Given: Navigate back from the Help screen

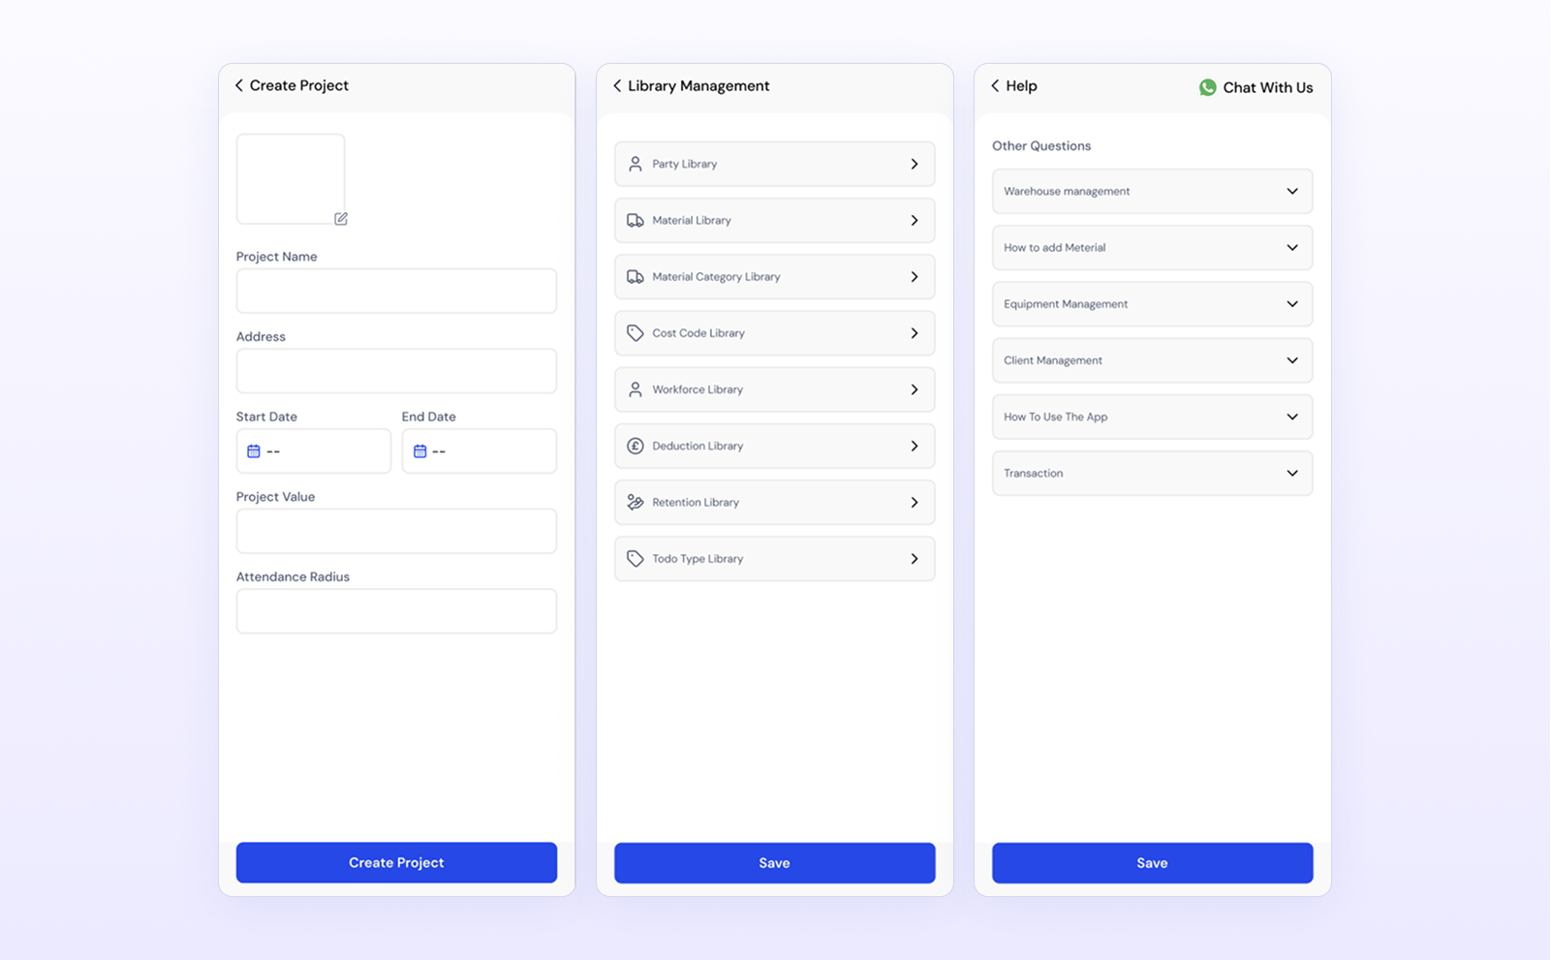Looking at the screenshot, I should pyautogui.click(x=995, y=85).
